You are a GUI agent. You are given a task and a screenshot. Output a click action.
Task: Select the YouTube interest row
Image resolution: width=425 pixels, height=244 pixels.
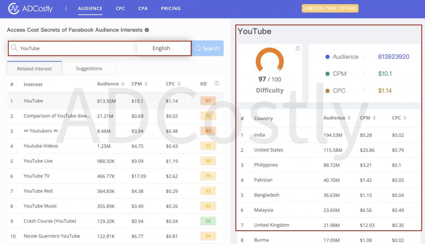coord(115,101)
